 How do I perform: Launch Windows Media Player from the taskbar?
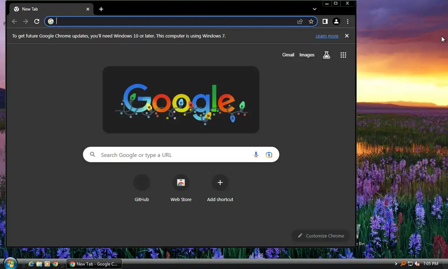click(47, 264)
